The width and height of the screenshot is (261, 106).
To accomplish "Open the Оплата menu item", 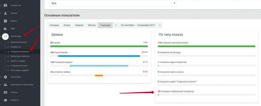I will [x=14, y=92].
